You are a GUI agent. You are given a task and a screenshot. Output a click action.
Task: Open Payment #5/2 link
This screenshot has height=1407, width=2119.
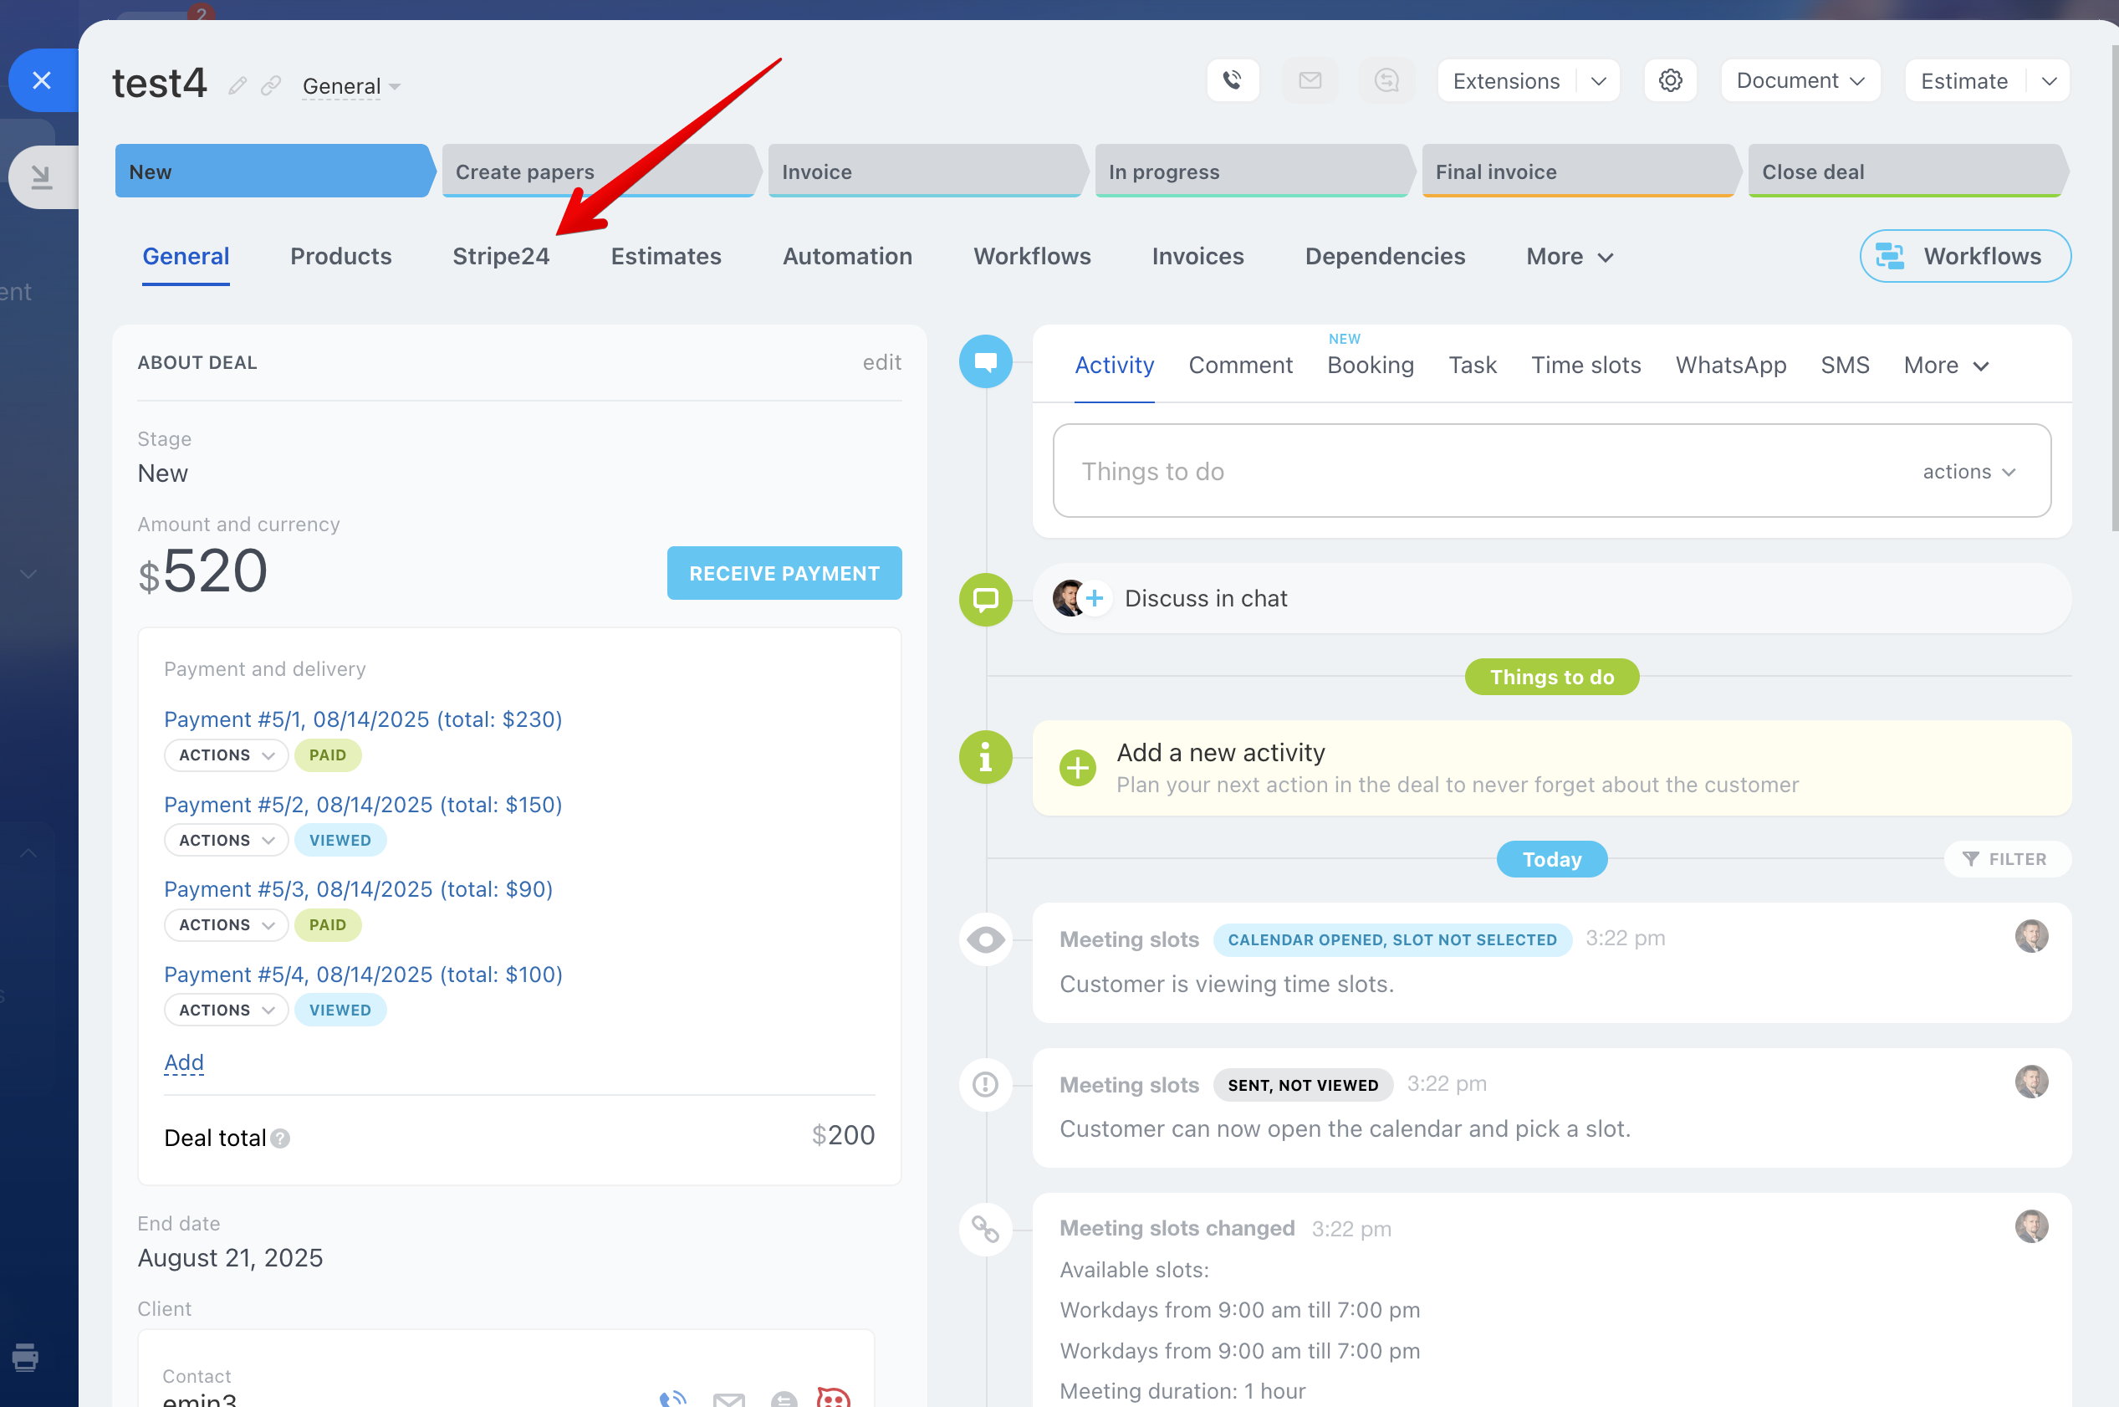point(362,805)
